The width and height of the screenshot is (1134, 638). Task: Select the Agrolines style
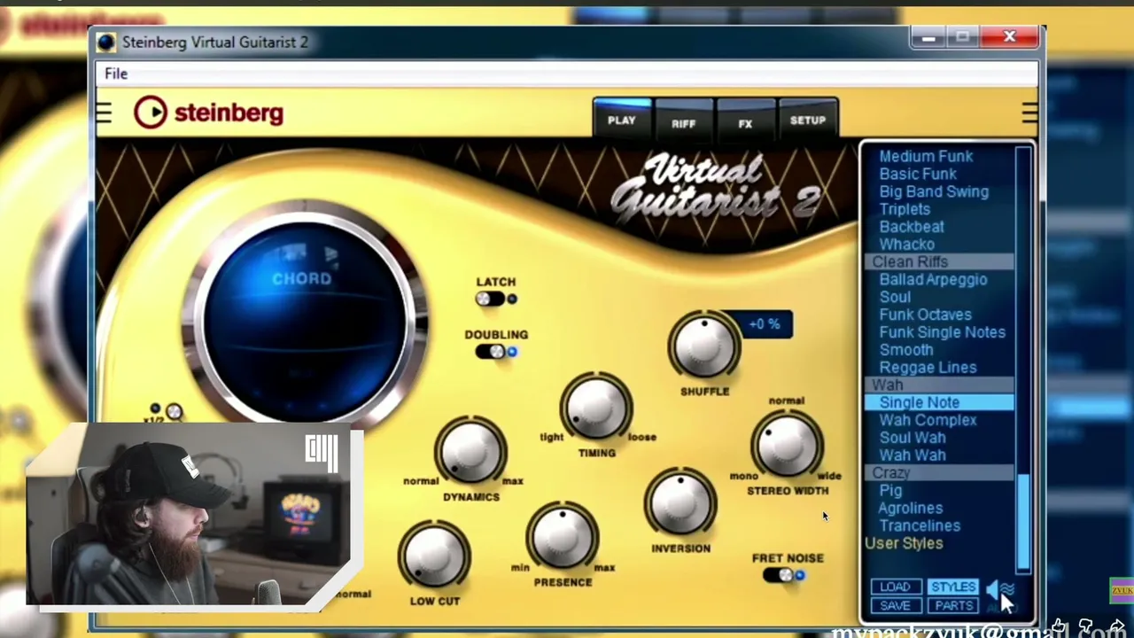(x=911, y=508)
